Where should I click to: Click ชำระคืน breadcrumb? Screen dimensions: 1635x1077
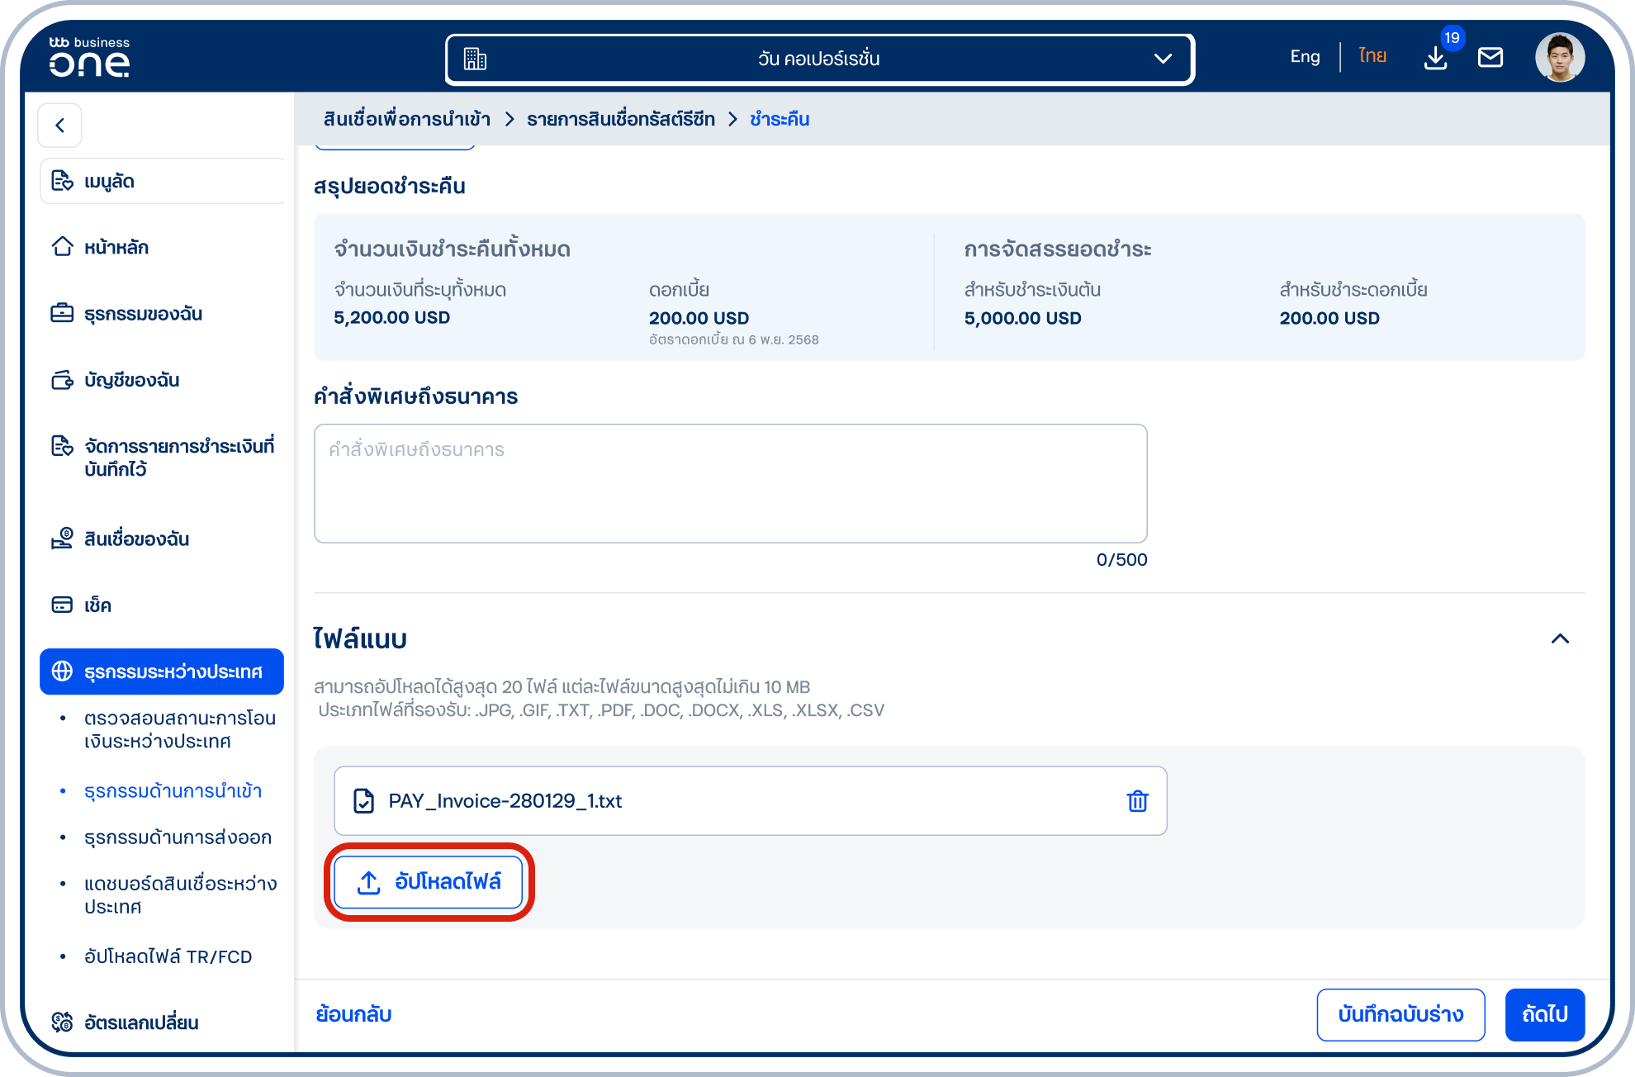(779, 119)
